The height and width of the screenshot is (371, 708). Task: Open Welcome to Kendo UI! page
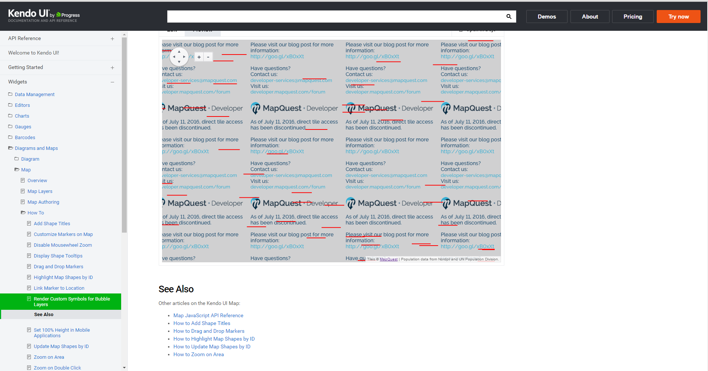pyautogui.click(x=33, y=53)
